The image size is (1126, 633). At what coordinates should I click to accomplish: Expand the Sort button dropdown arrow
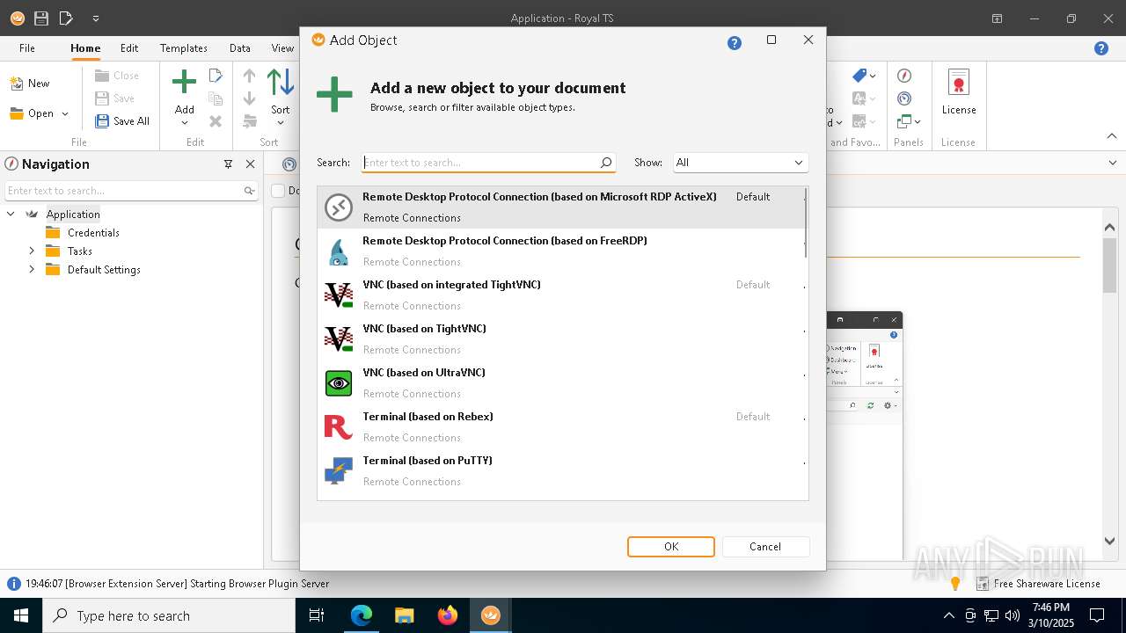[x=281, y=123]
